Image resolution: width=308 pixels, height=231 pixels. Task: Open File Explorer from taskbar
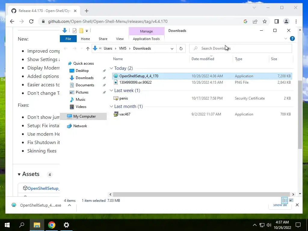[37, 225]
